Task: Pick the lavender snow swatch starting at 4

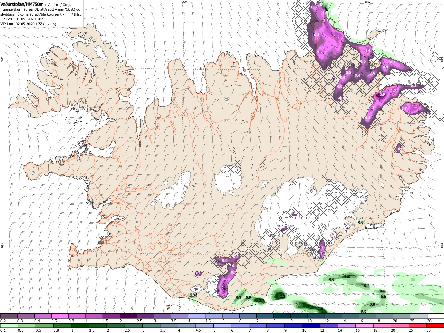Action: (x=196, y=316)
